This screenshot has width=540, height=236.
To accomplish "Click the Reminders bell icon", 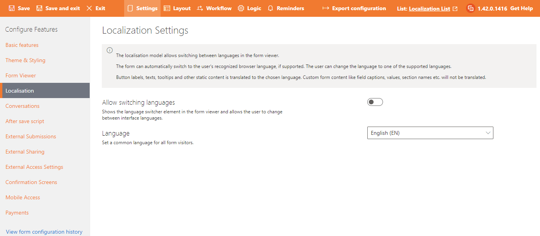I will point(271,8).
